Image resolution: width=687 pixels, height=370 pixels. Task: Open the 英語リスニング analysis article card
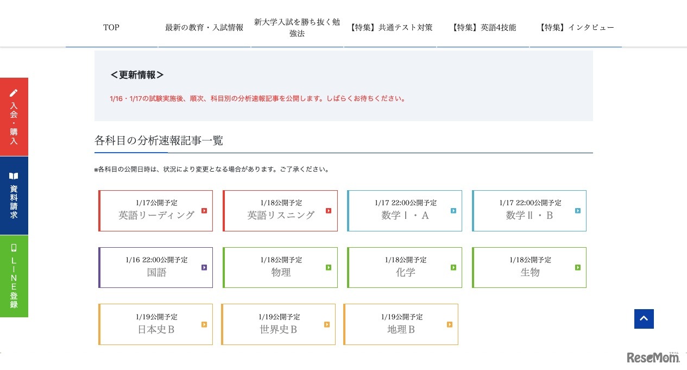[280, 211]
